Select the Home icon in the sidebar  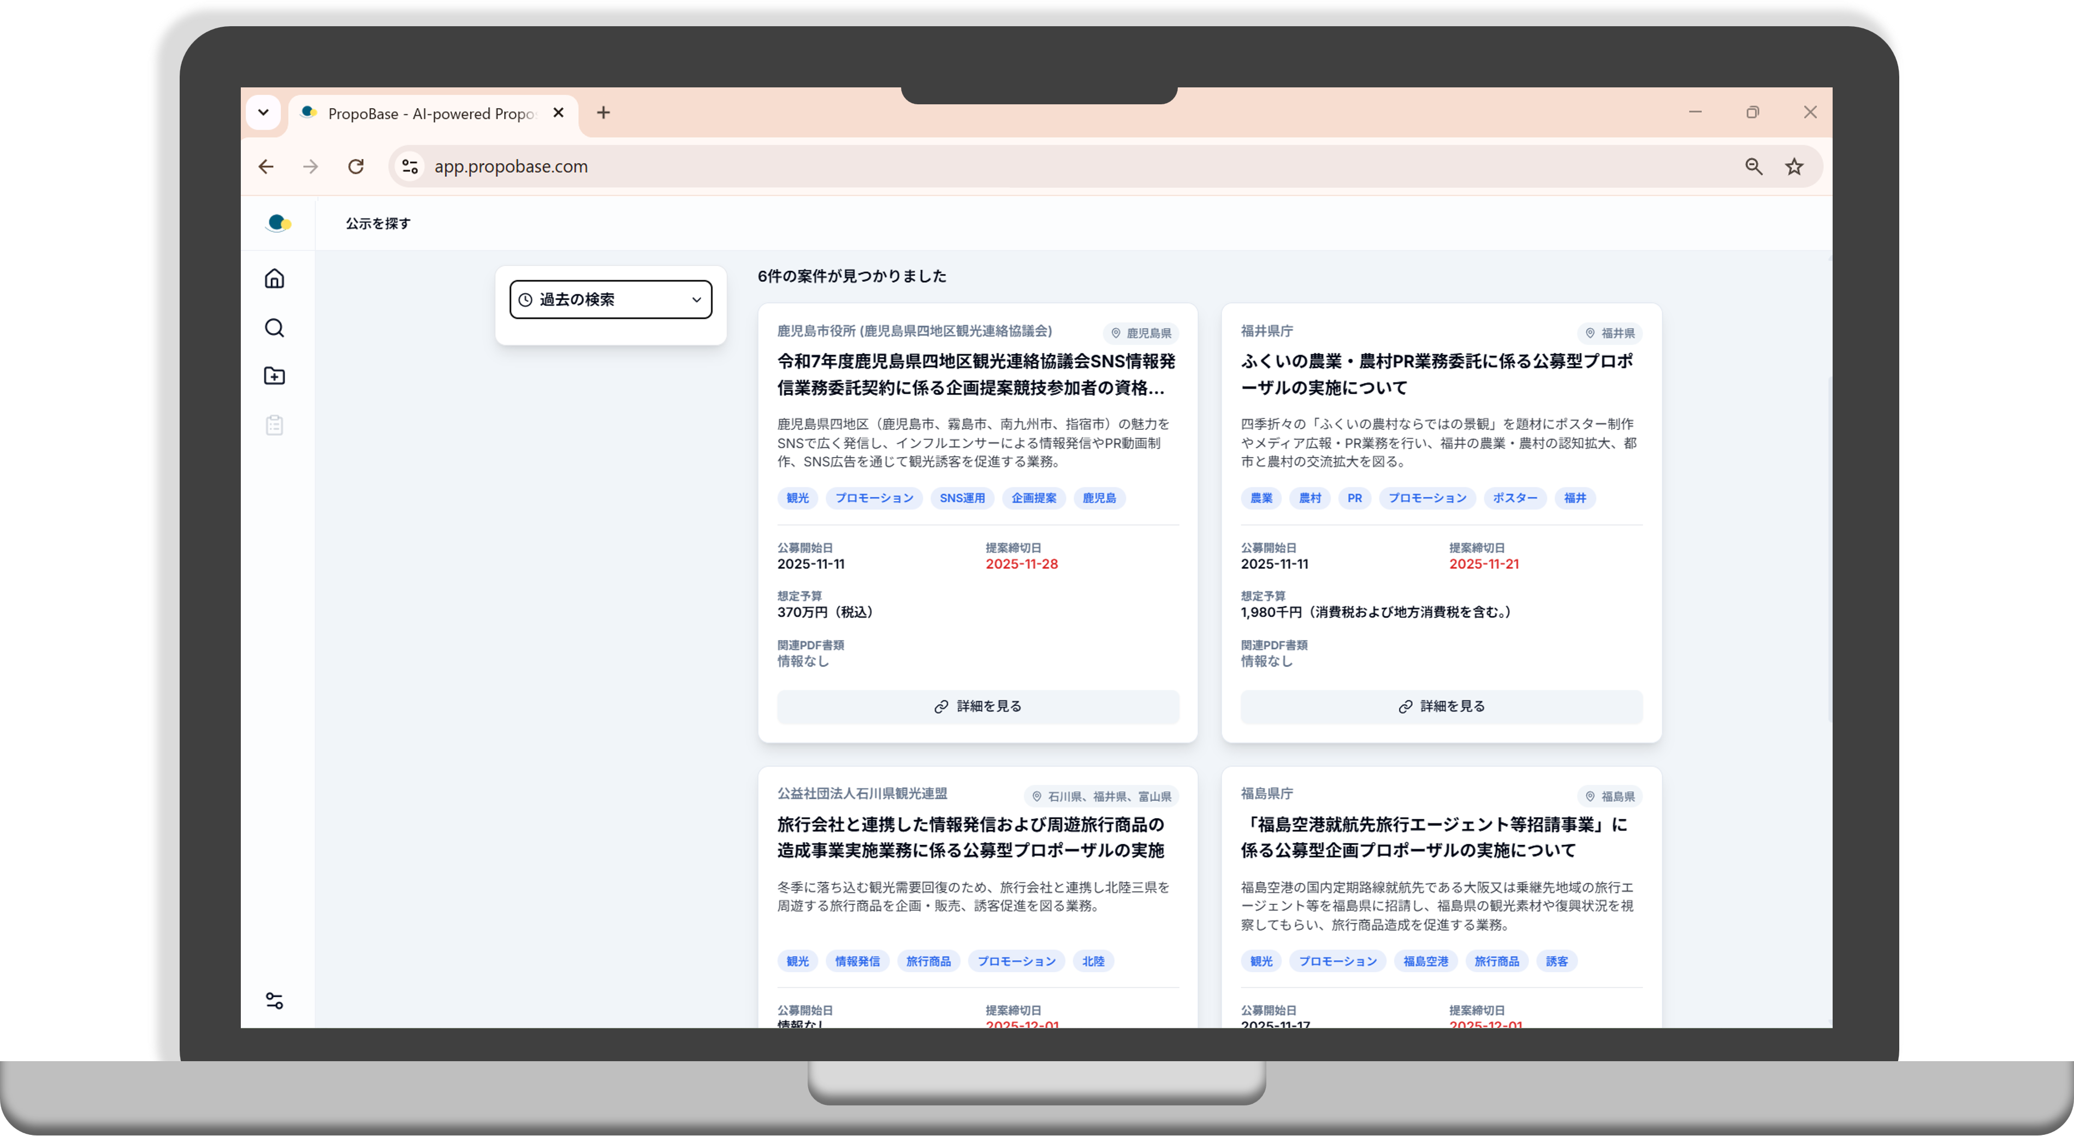click(275, 279)
